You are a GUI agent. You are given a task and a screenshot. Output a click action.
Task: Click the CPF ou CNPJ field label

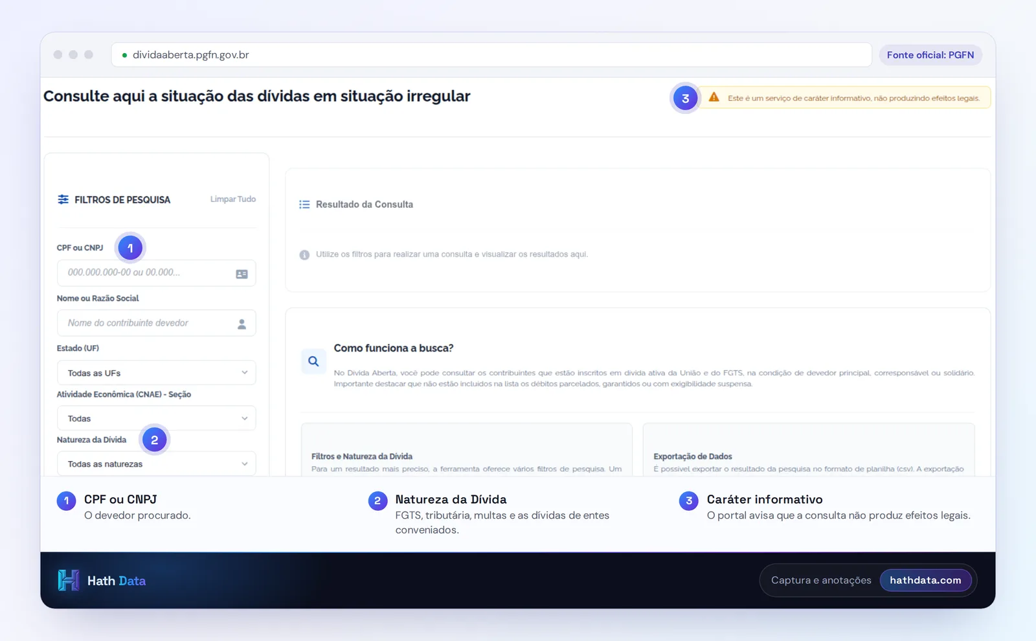[x=80, y=248]
